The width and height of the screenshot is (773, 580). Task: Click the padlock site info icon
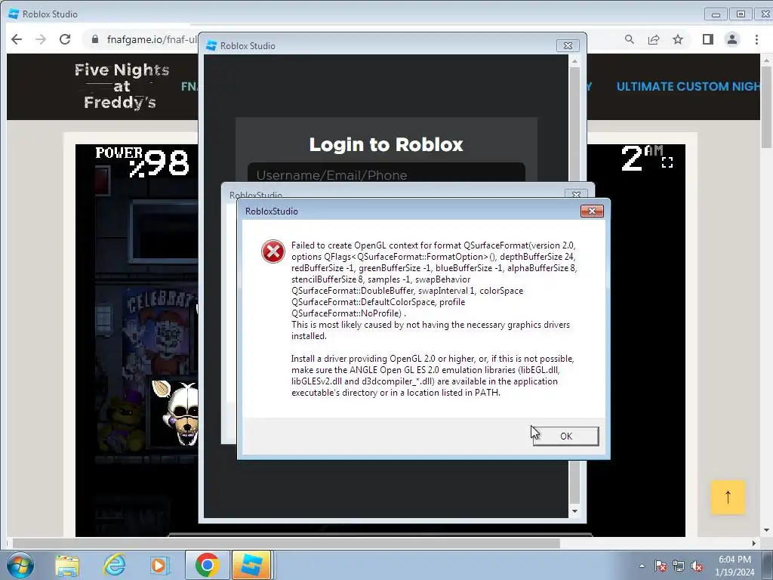pyautogui.click(x=95, y=39)
